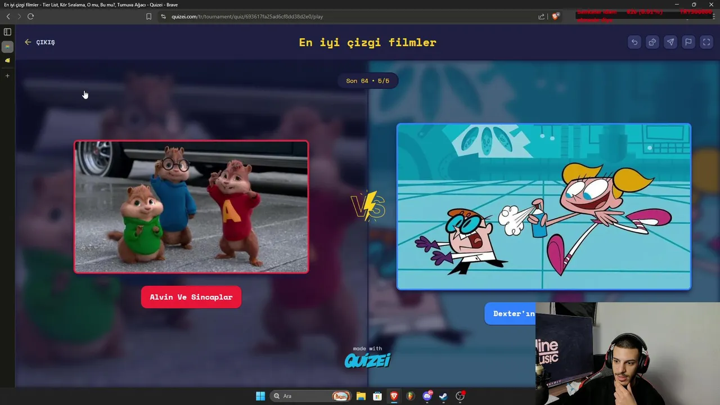Open File Explorer from taskbar

(x=361, y=396)
